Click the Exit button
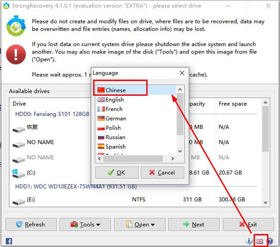The height and width of the screenshot is (247, 280). click(x=248, y=224)
